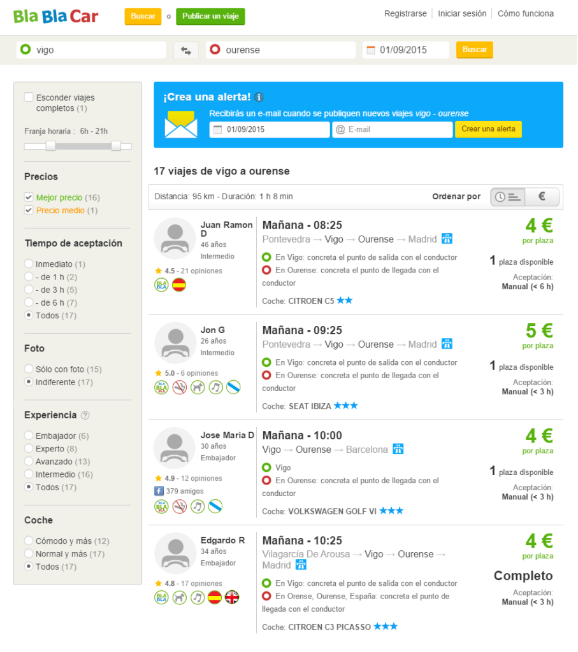The image size is (578, 652).
Task: Open the route details icon next to Madrid
Action: (x=447, y=238)
